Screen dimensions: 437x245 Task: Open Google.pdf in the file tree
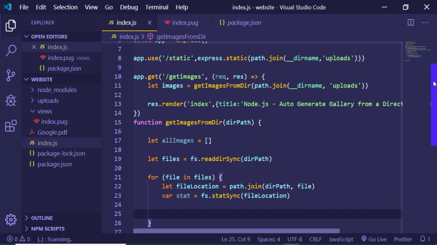[x=52, y=132]
